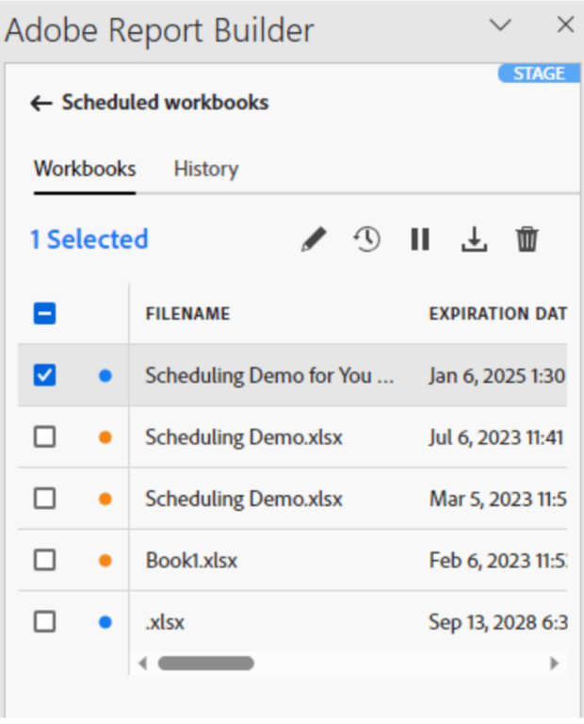Click the scrollbar right arrow
Screen dimensions: 584x724
tap(555, 664)
